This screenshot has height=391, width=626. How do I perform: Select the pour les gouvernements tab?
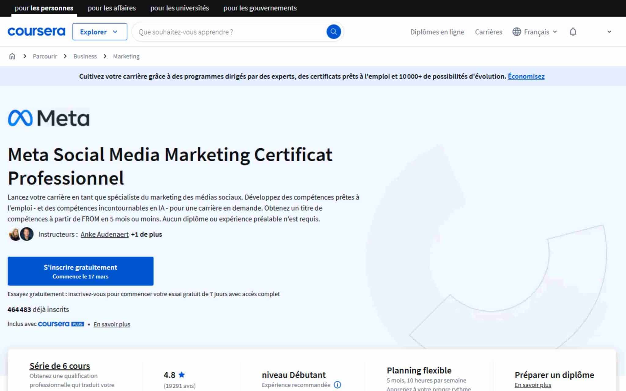coord(260,8)
